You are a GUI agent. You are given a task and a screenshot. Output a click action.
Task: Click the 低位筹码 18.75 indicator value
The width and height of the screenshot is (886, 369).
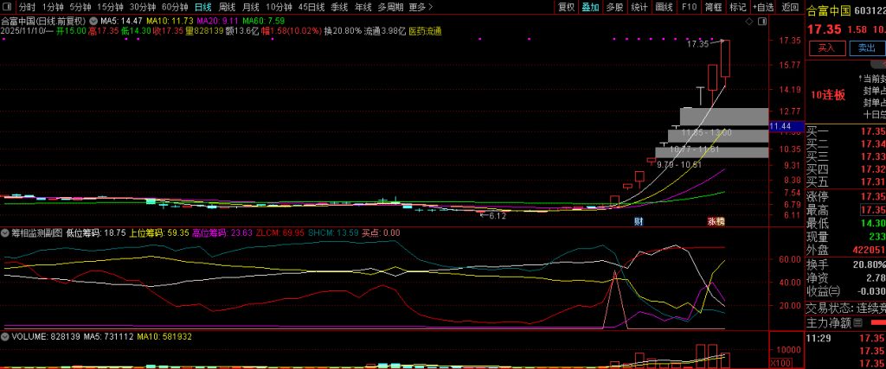pos(96,232)
